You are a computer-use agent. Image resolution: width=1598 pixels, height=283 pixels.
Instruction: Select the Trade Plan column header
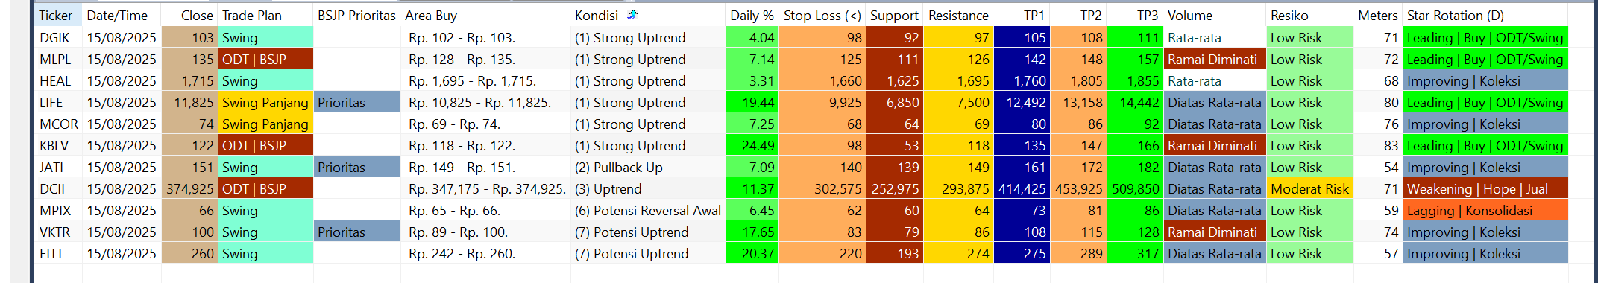click(265, 16)
